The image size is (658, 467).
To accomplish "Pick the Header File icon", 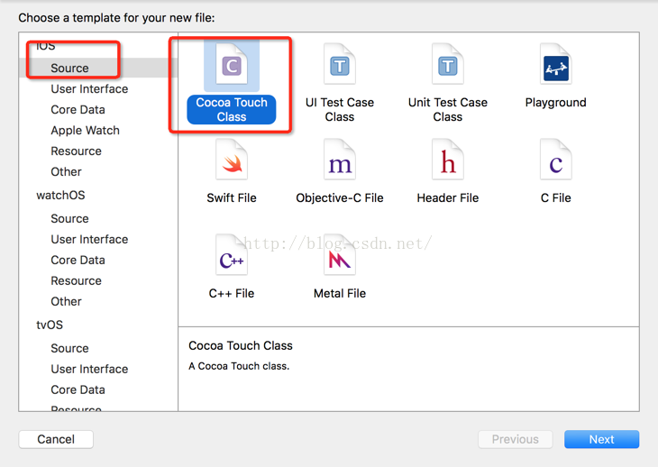I will (x=448, y=160).
